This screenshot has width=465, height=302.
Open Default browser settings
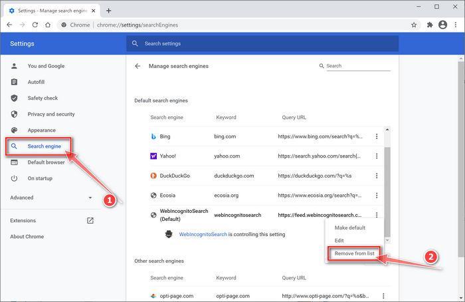pos(46,162)
